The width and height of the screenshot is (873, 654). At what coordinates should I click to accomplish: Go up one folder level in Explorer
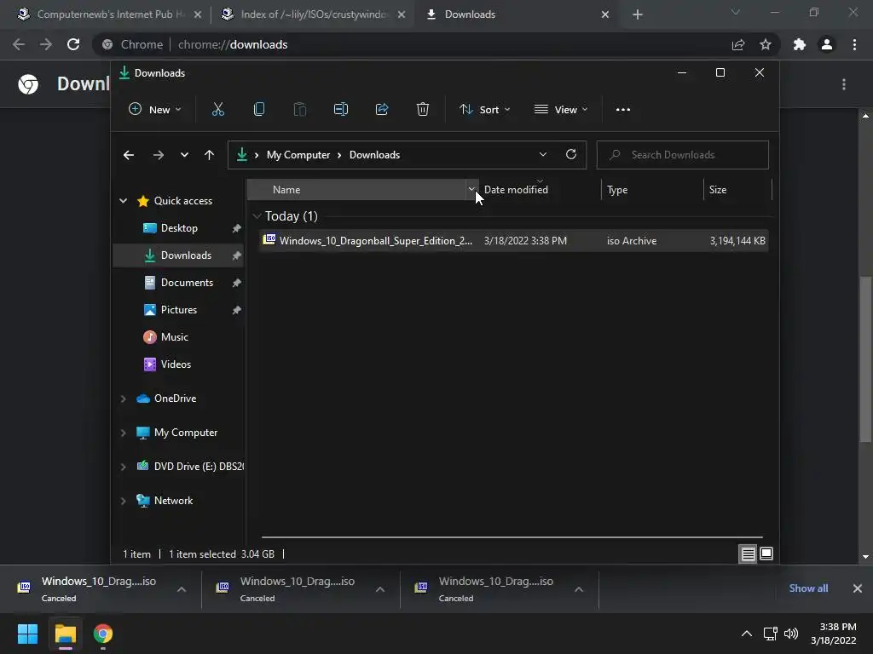[x=210, y=155]
